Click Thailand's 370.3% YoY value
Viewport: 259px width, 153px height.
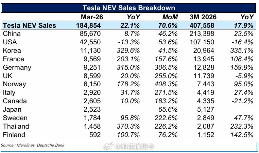click(x=128, y=126)
